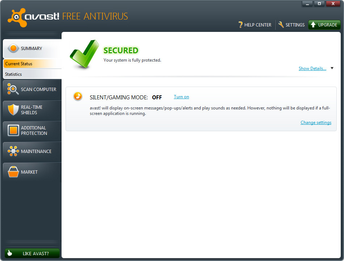Expand details with the black arrow
The height and width of the screenshot is (261, 344).
[332, 69]
